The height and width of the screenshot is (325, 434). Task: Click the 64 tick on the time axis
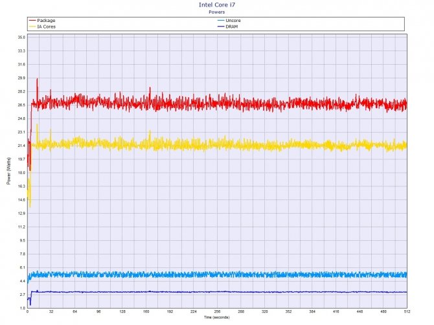point(74,312)
